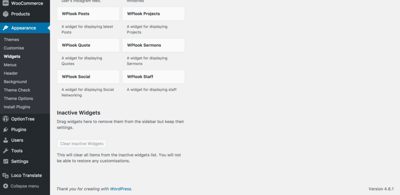400x195 pixels.
Task: Follow the WordPress footer link
Action: [x=120, y=189]
